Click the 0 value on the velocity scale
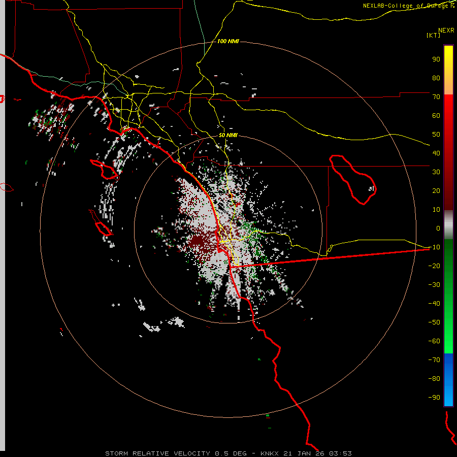 438,228
